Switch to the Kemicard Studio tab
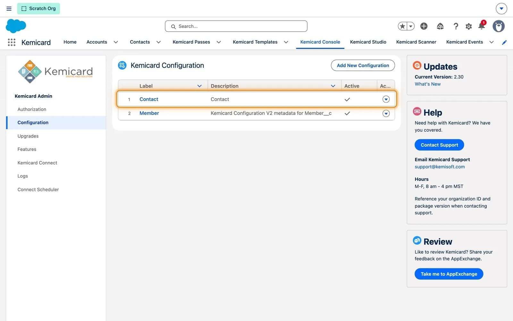This screenshot has width=513, height=321. click(x=368, y=42)
